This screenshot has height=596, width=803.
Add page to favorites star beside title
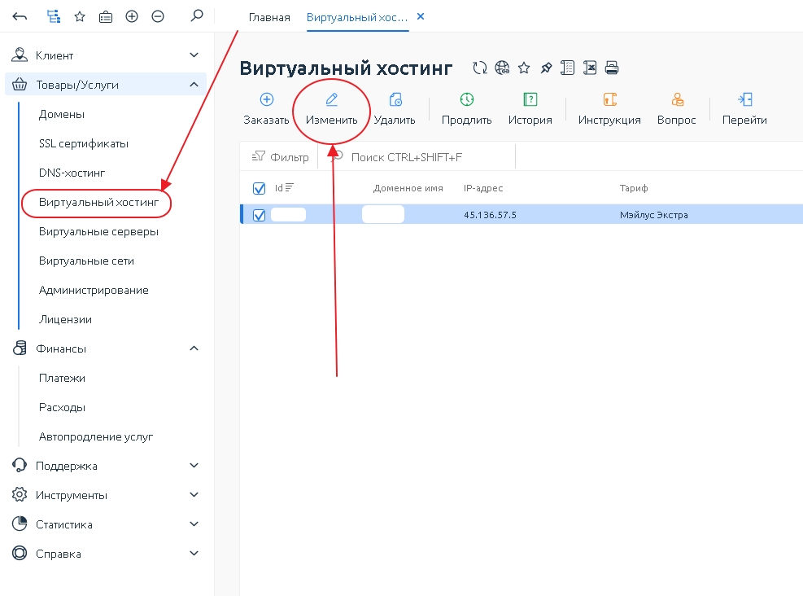tap(523, 68)
